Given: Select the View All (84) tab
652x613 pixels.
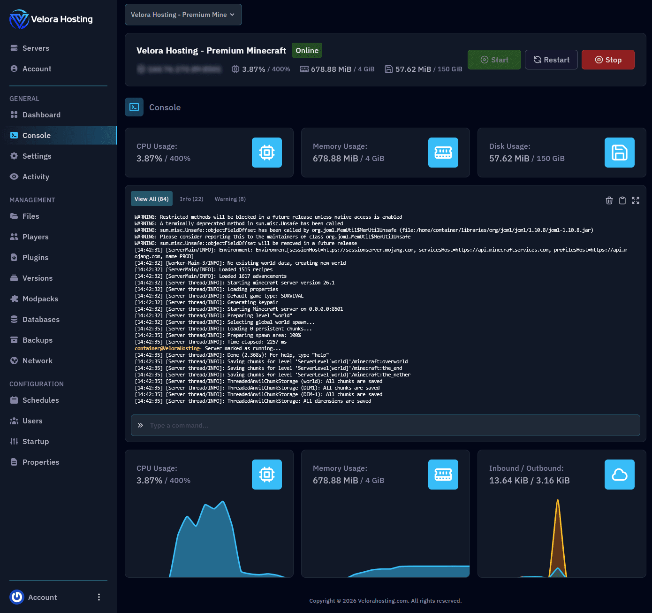Looking at the screenshot, I should 152,199.
